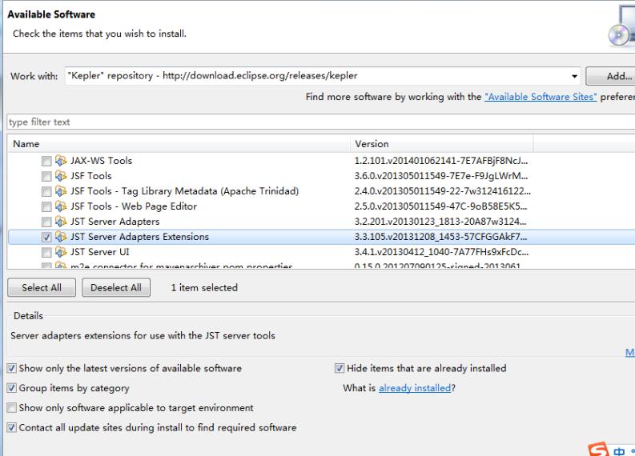Enable Show only software applicable to target environment
The width and height of the screenshot is (635, 456).
(12, 407)
